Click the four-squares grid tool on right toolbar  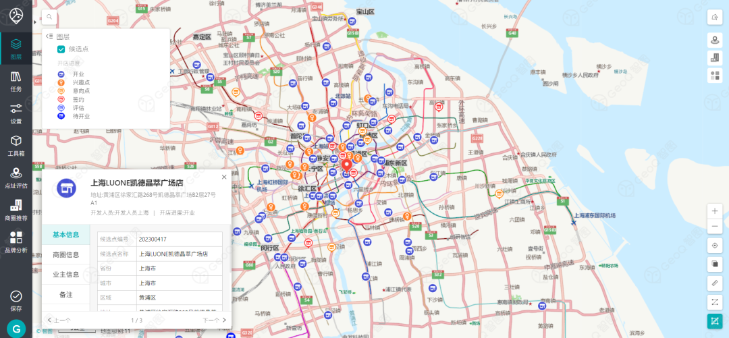714,75
